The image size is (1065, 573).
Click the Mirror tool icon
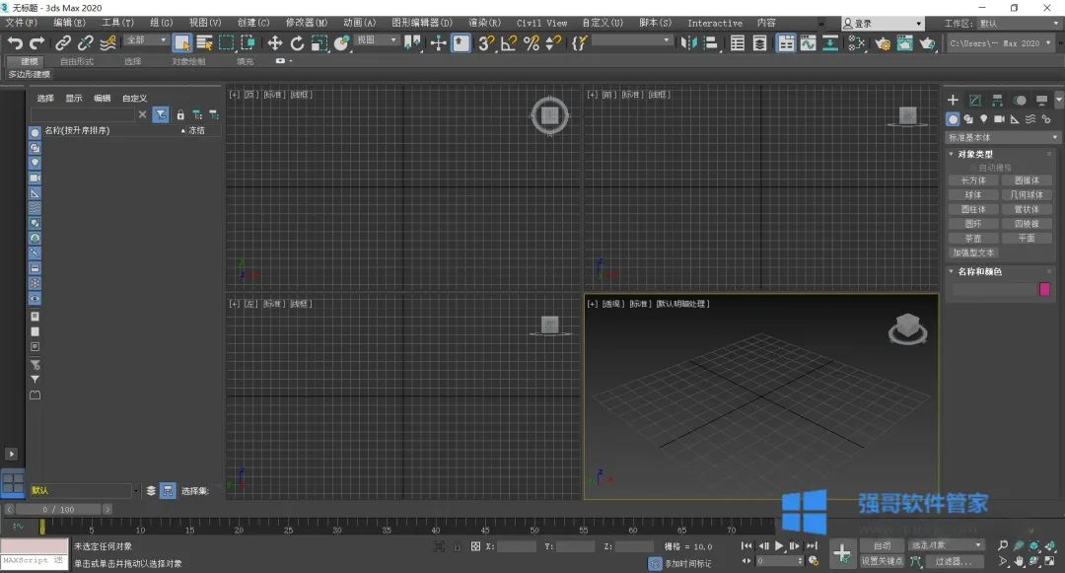coord(688,43)
